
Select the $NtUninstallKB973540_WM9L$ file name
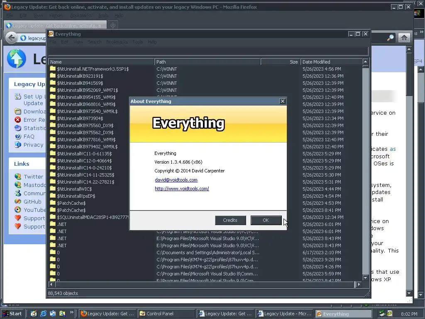[x=87, y=111]
